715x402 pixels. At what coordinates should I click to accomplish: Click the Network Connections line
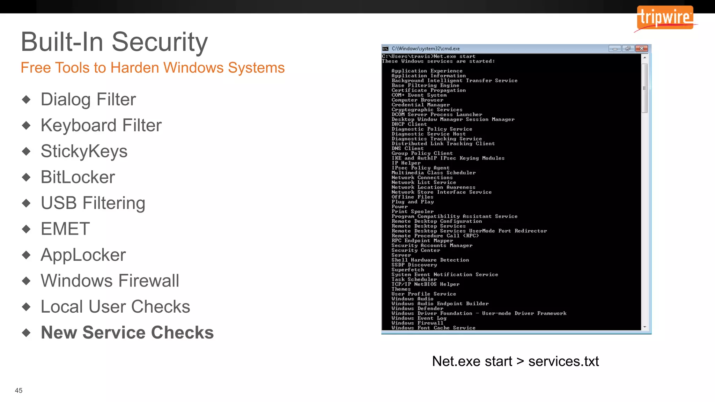422,178
